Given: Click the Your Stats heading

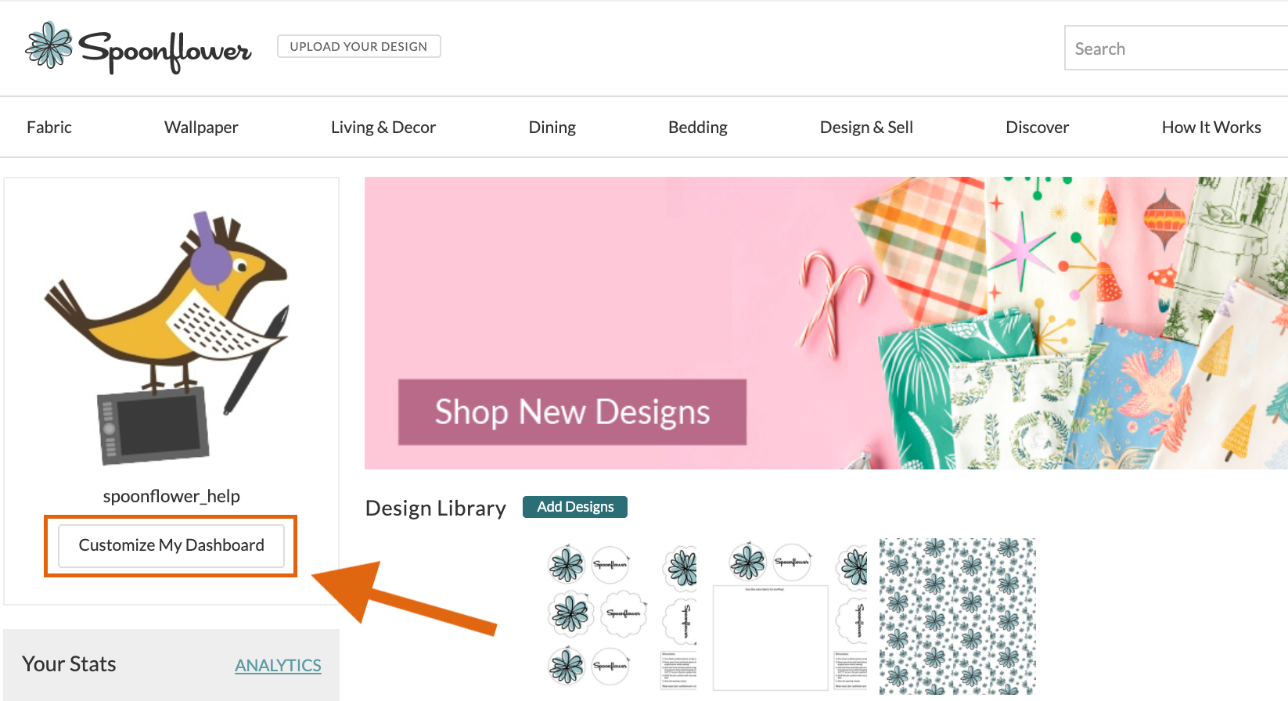Looking at the screenshot, I should click(x=69, y=664).
